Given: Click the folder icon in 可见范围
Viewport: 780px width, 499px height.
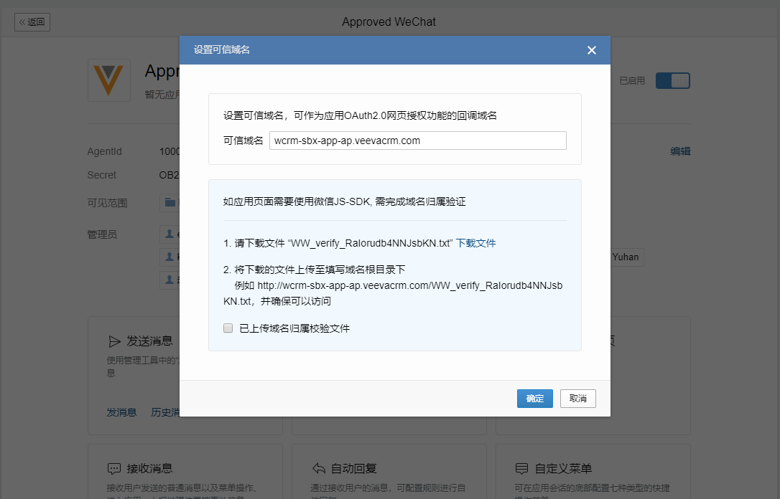Looking at the screenshot, I should [170, 203].
